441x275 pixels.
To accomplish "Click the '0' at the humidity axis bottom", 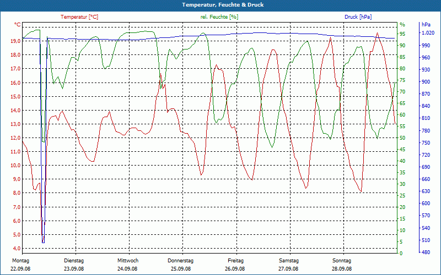I will (401, 254).
